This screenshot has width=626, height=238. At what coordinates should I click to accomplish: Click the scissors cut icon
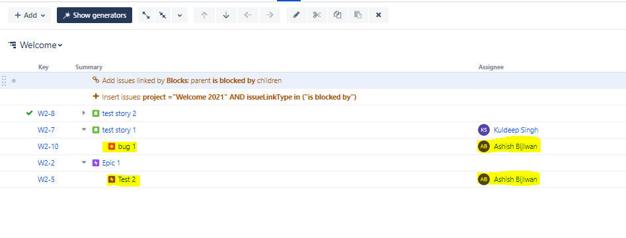pos(317,15)
